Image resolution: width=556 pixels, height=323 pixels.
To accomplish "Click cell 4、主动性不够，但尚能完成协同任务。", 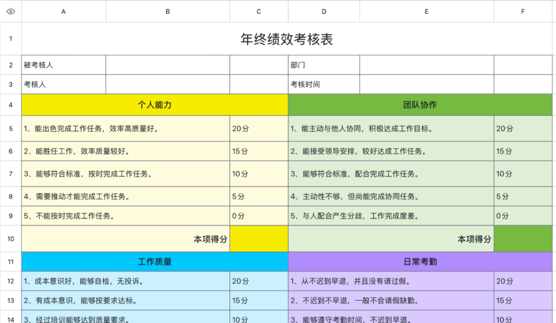I will point(391,196).
